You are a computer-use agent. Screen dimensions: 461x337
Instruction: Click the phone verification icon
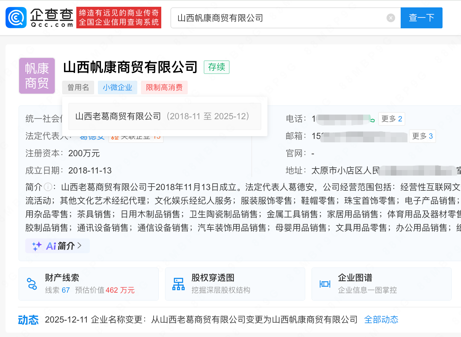point(372,120)
